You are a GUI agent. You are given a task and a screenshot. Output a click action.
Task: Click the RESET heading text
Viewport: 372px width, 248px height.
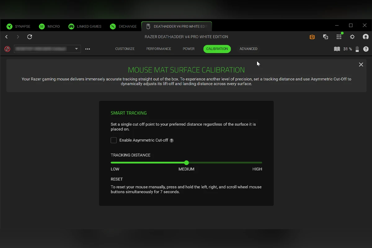pos(117,179)
